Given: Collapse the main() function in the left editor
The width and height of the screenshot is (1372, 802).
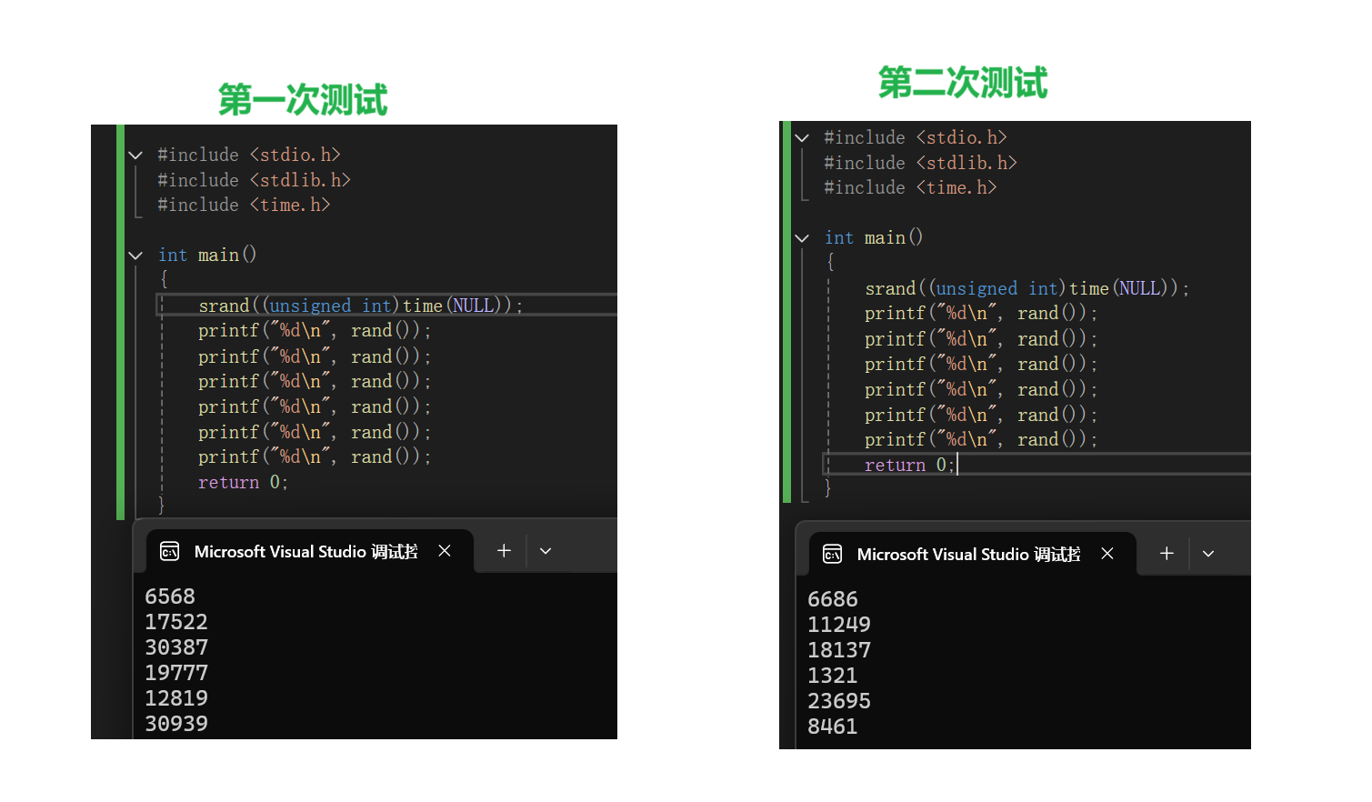Looking at the screenshot, I should [135, 256].
